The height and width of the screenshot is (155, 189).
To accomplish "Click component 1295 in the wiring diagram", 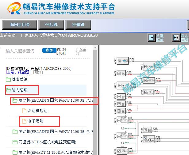I will (x=121, y=73).
